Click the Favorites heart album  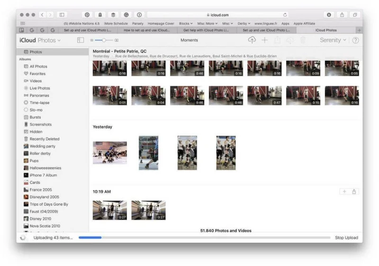[37, 73]
